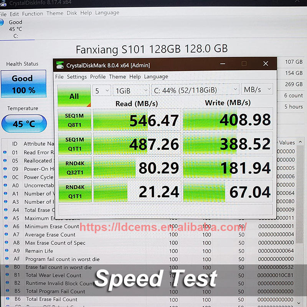307x307 pixels.
Task: Click the blue status dot for attribute B6
Action: [x=8, y=299]
